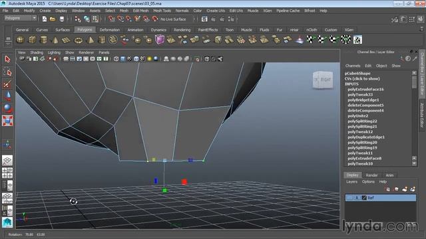
Task: Create a polygon pyramid from shelf
Action: (91, 40)
